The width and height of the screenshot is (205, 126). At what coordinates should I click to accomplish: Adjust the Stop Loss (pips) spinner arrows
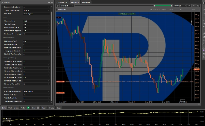tap(49, 21)
